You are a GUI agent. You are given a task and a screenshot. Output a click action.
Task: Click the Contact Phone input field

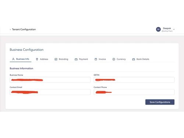pyautogui.click(x=134, y=92)
